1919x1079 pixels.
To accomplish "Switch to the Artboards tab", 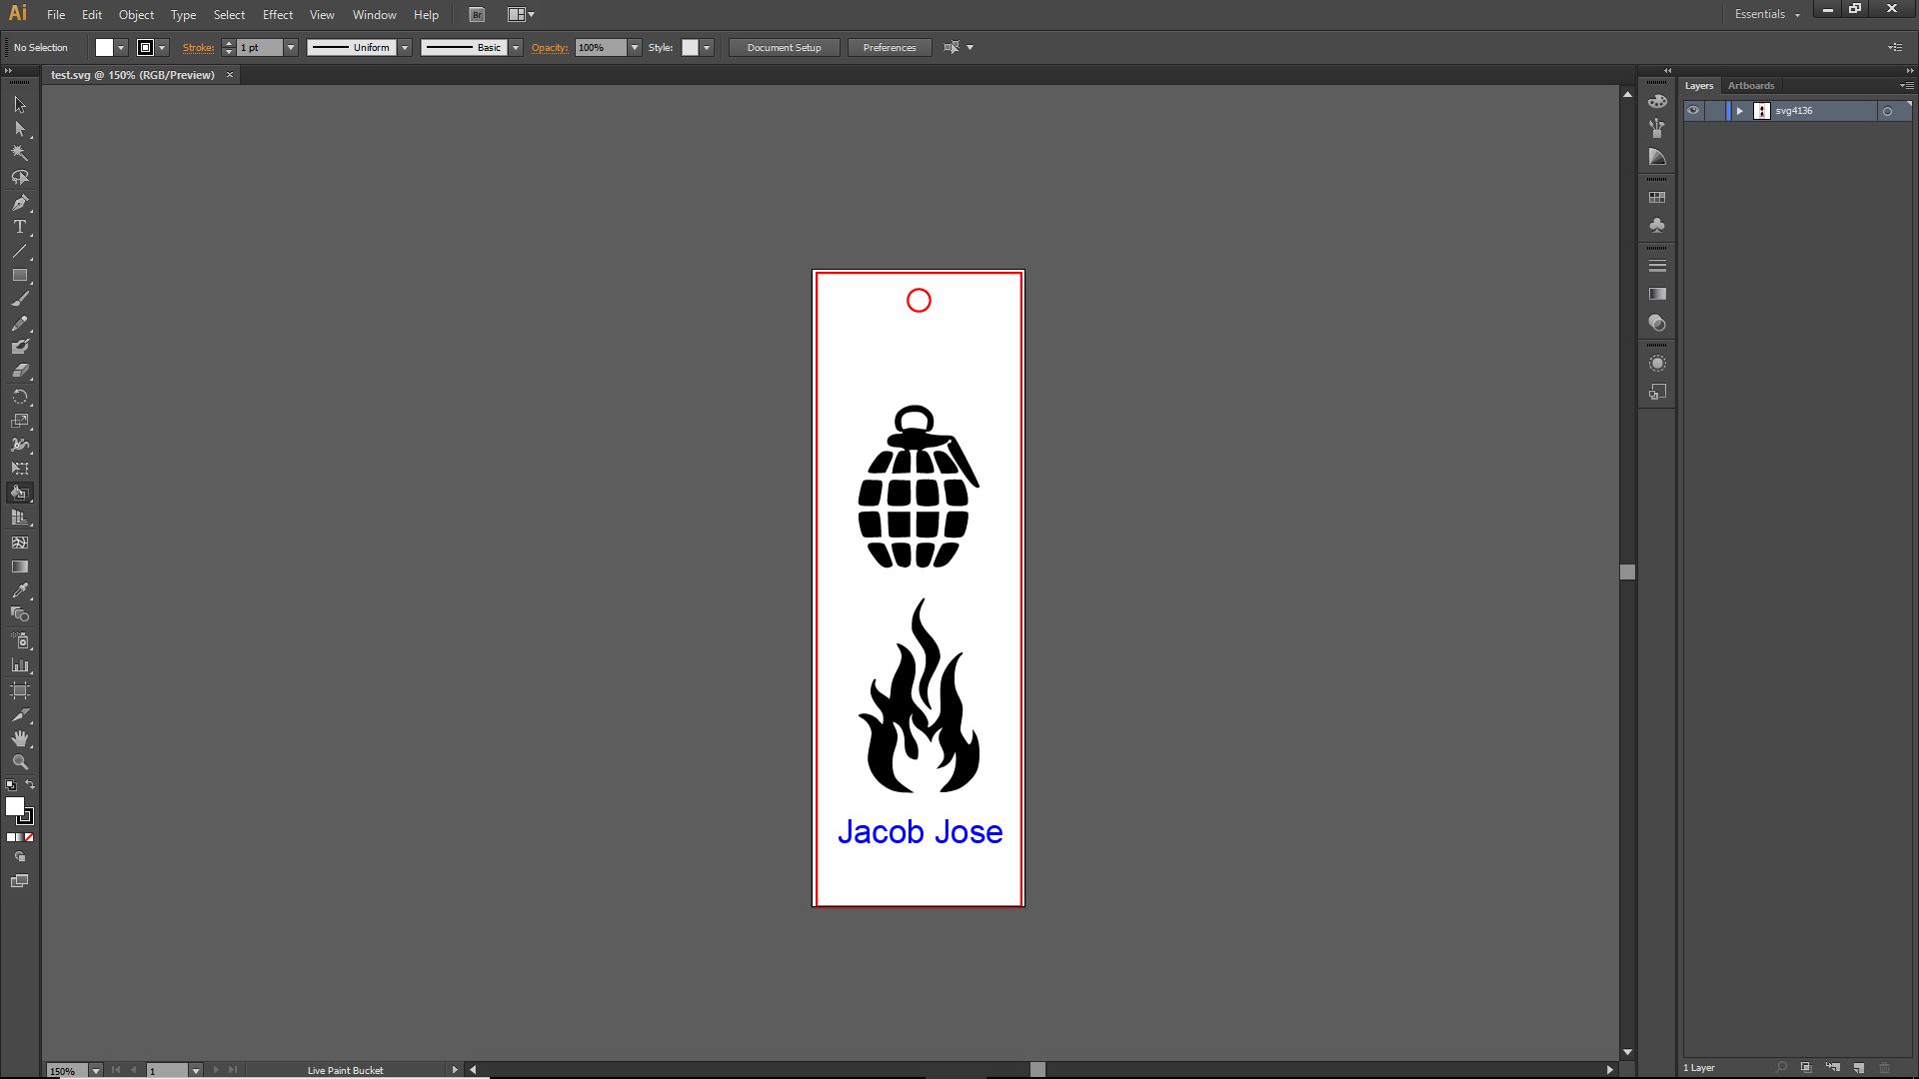I will pyautogui.click(x=1750, y=86).
